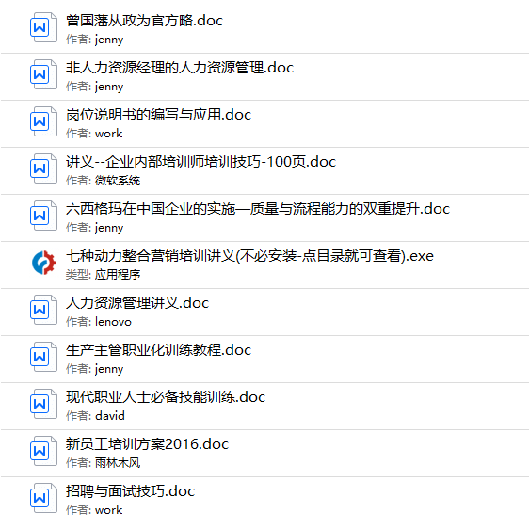This screenshot has width=529, height=529.
Task: Select file name 人力资源管理讲义.doc
Action: [137, 303]
